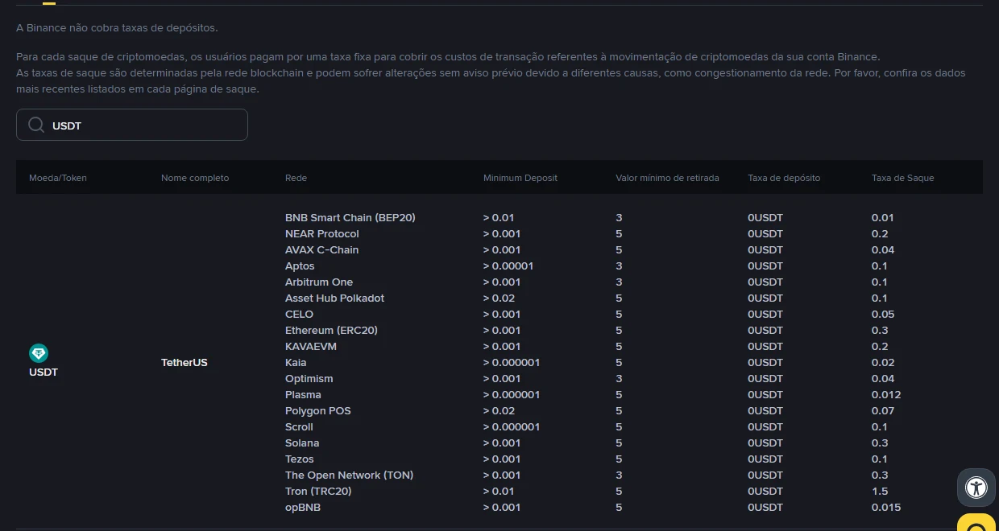Click the USDT Tether coin icon

point(39,352)
